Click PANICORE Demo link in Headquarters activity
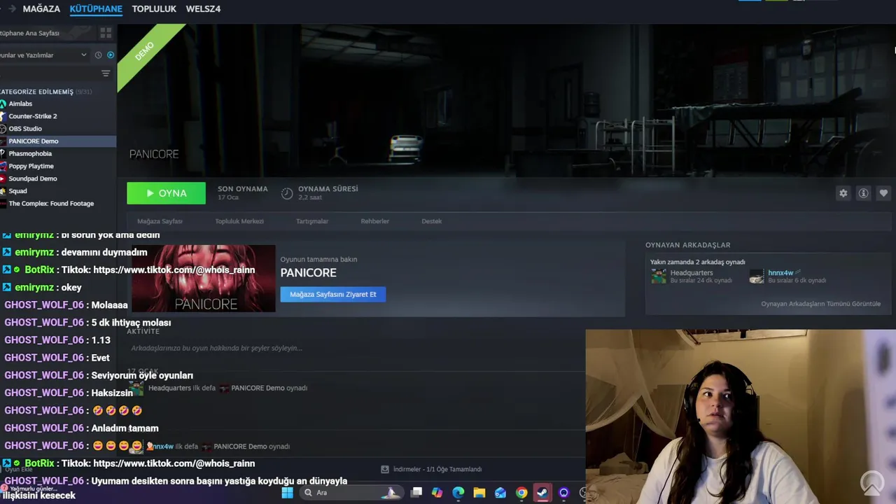The image size is (896, 504). (x=258, y=388)
